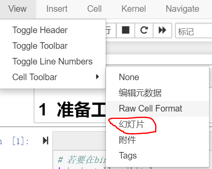Choose 编辑元数据 in Cell Toolbar submenu

pyautogui.click(x=157, y=93)
